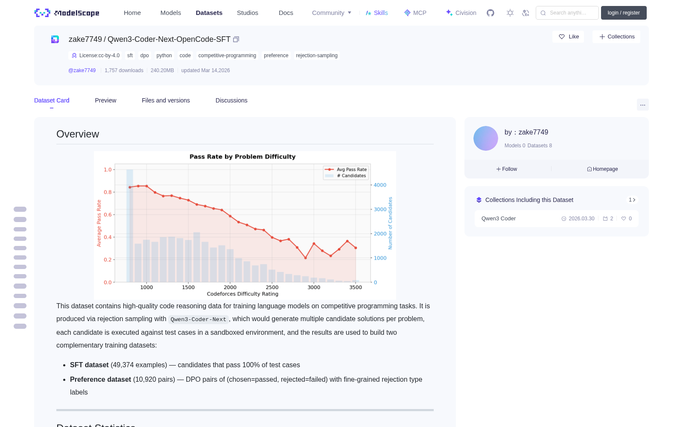This screenshot has width=683, height=427.
Task: Open the @zake7749 author link
Action: pos(82,70)
